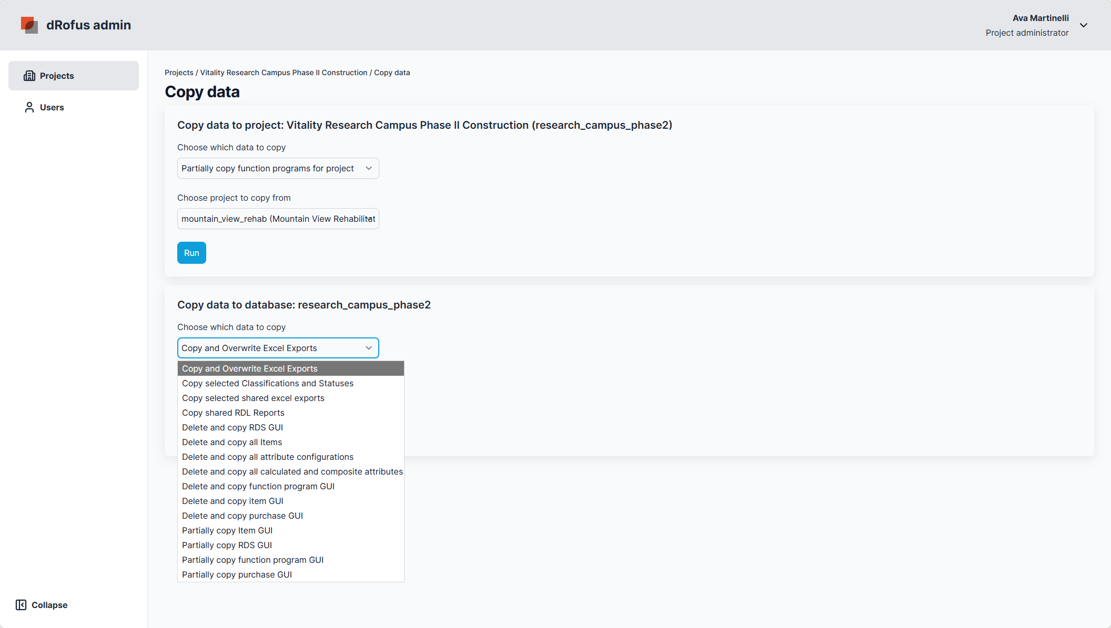1111x628 pixels.
Task: Open the Partially copy function programs dropdown
Action: (278, 168)
